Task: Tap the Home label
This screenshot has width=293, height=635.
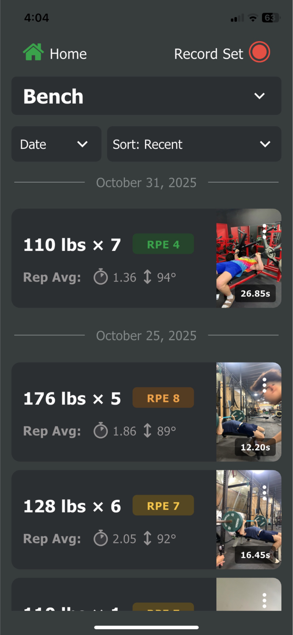Action: [x=68, y=54]
